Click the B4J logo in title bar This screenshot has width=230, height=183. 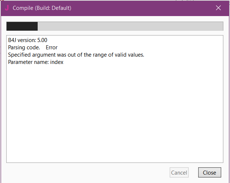[x=7, y=8]
